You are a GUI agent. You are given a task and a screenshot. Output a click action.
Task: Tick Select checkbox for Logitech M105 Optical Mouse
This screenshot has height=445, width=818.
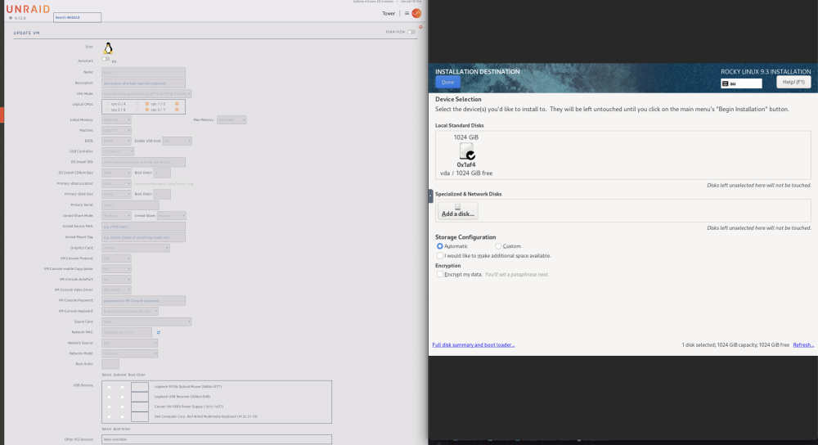109,387
